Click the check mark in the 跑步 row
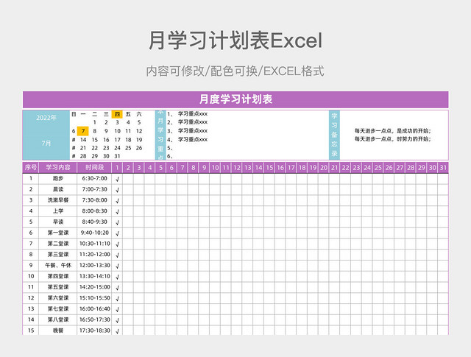471x357 pixels. point(117,180)
